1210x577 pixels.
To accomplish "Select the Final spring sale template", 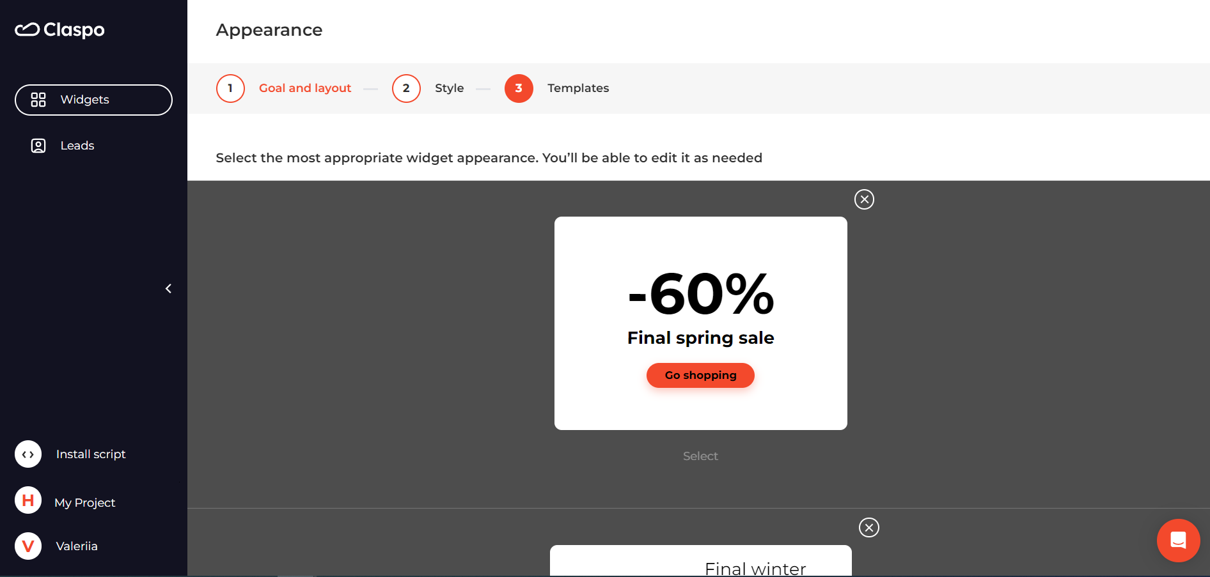I will pyautogui.click(x=700, y=456).
